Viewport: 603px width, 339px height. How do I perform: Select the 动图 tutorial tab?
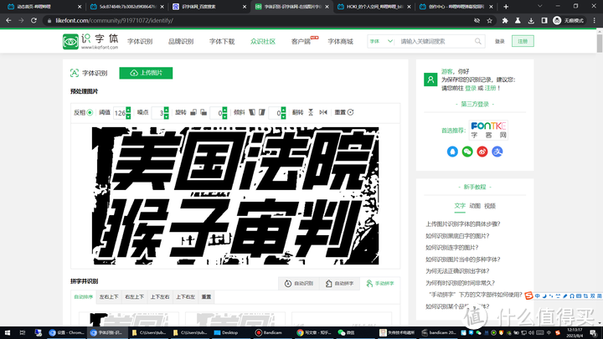475,206
